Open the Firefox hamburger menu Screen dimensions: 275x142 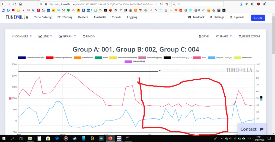(x=271, y=4)
